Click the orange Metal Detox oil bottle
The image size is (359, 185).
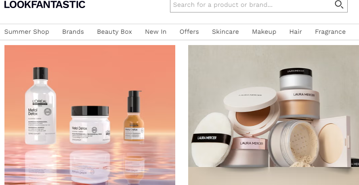[x=134, y=116]
